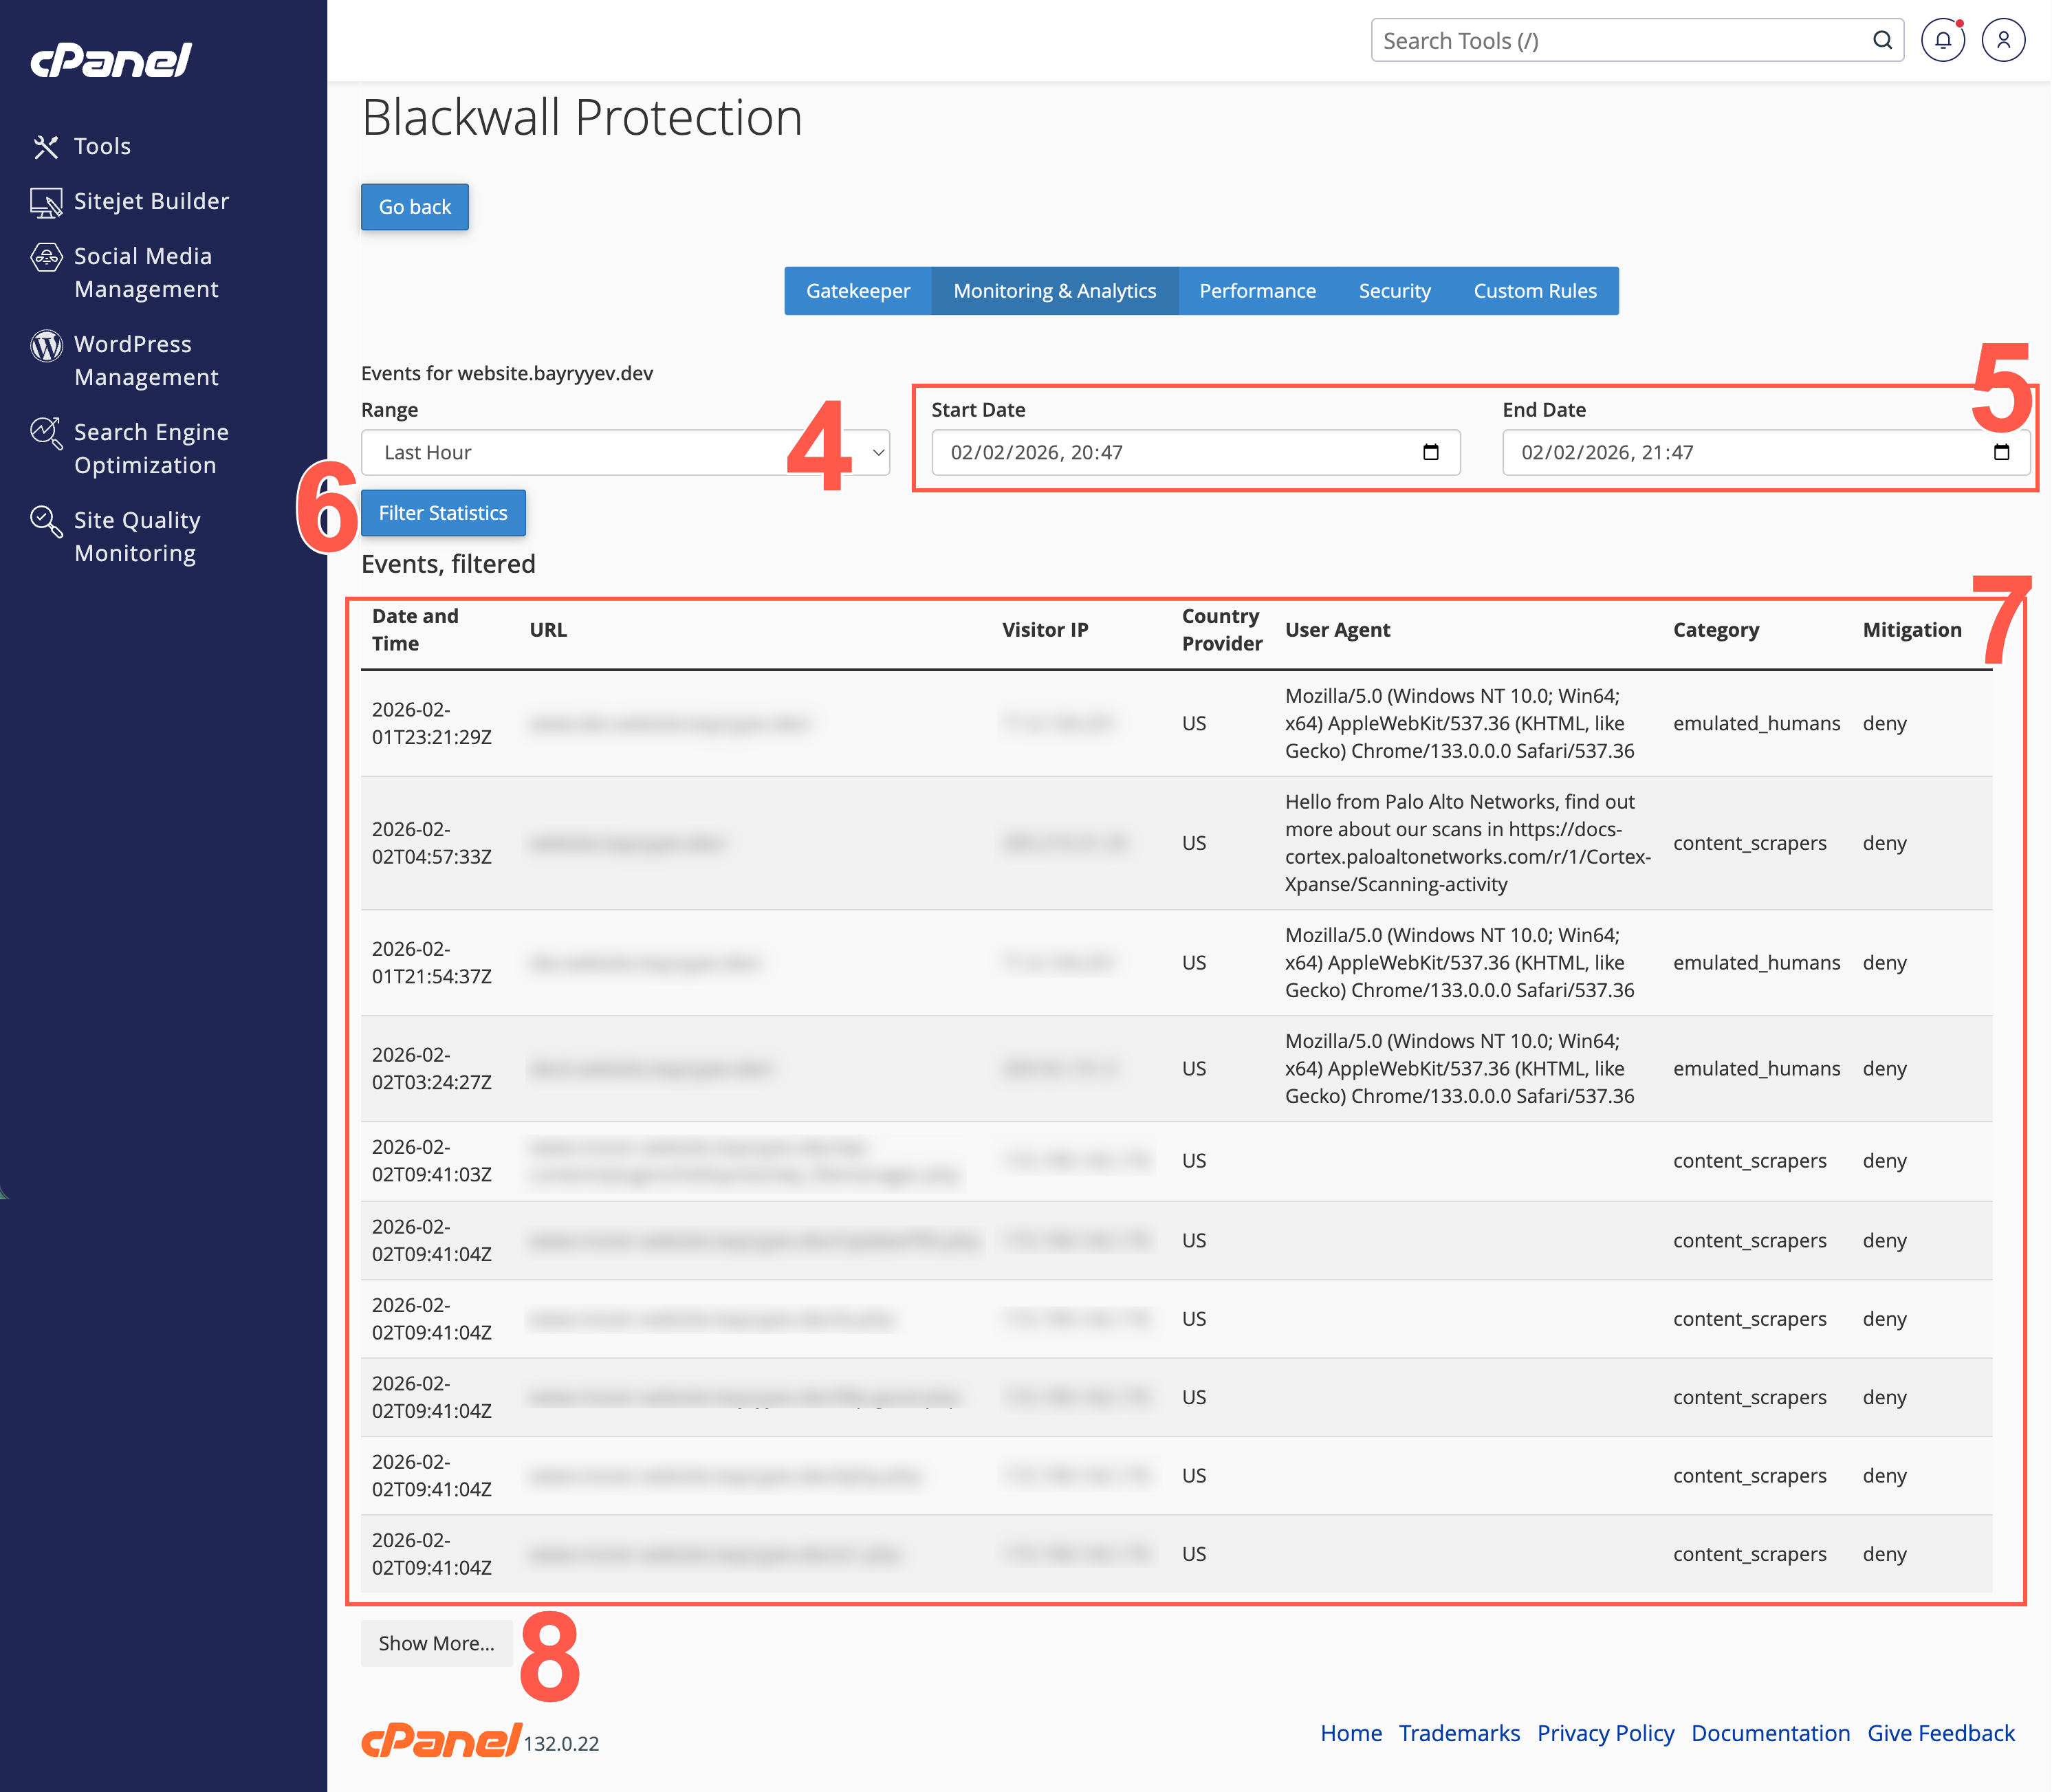Click the Palo Alto Networks user agent text
Screen dimensions: 2052x1792
[x=1468, y=843]
